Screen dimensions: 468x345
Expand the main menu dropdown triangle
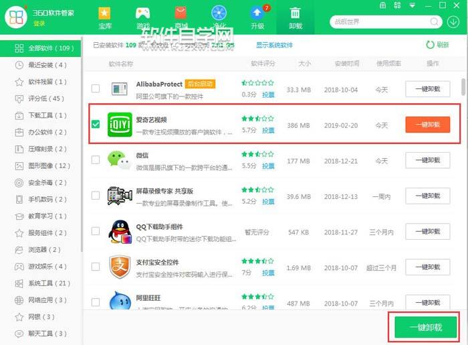[413, 5]
